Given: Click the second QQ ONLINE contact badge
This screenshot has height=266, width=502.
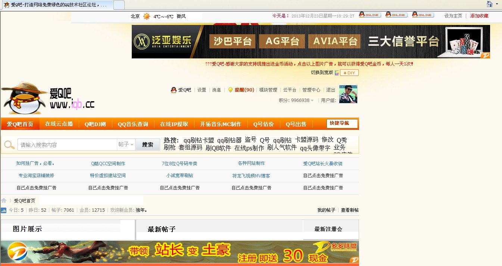Looking at the screenshot, I should 396,15.
